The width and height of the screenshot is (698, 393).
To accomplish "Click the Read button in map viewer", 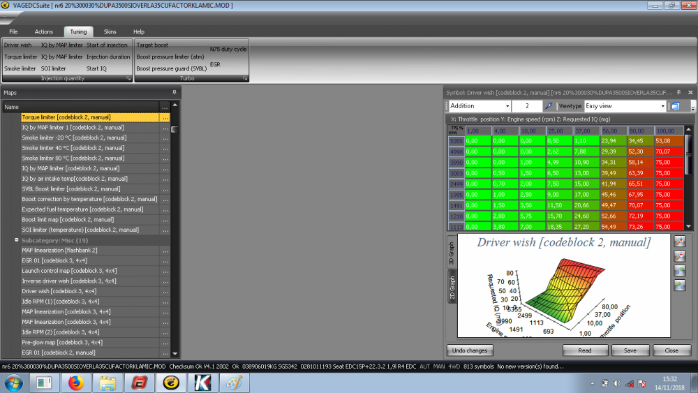I will point(585,350).
